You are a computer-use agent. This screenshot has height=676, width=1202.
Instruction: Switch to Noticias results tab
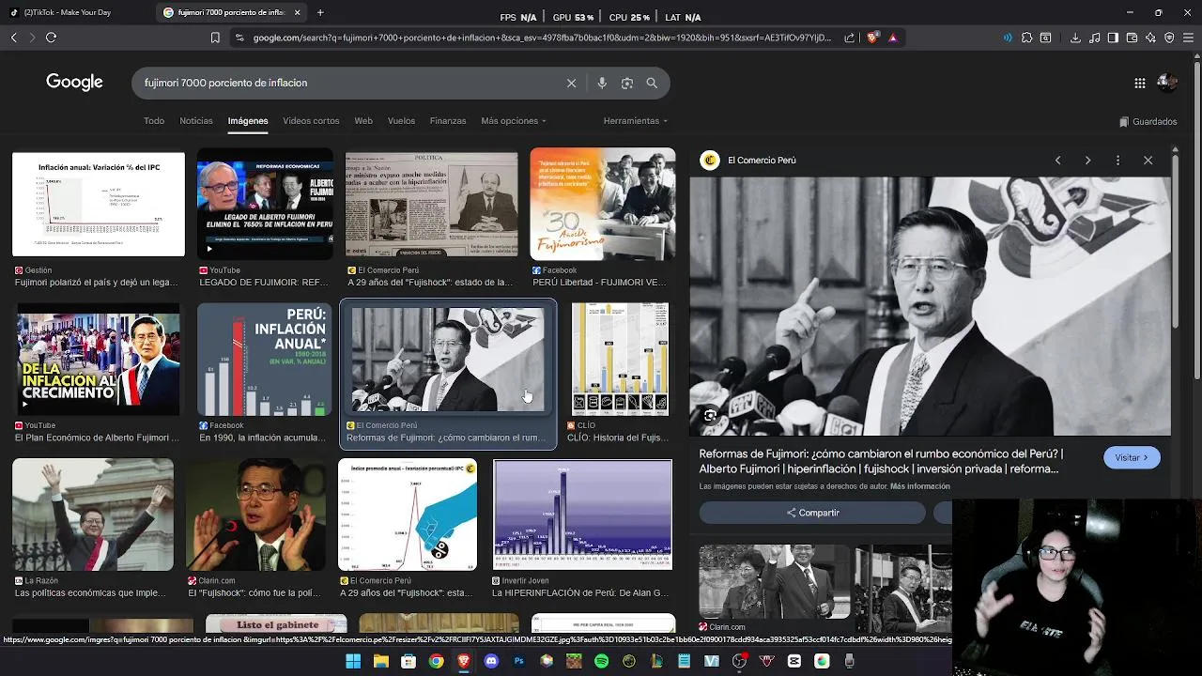[196, 121]
